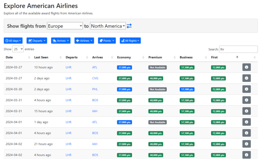Follow ATL link in 2024-03-27 row

pyautogui.click(x=95, y=67)
